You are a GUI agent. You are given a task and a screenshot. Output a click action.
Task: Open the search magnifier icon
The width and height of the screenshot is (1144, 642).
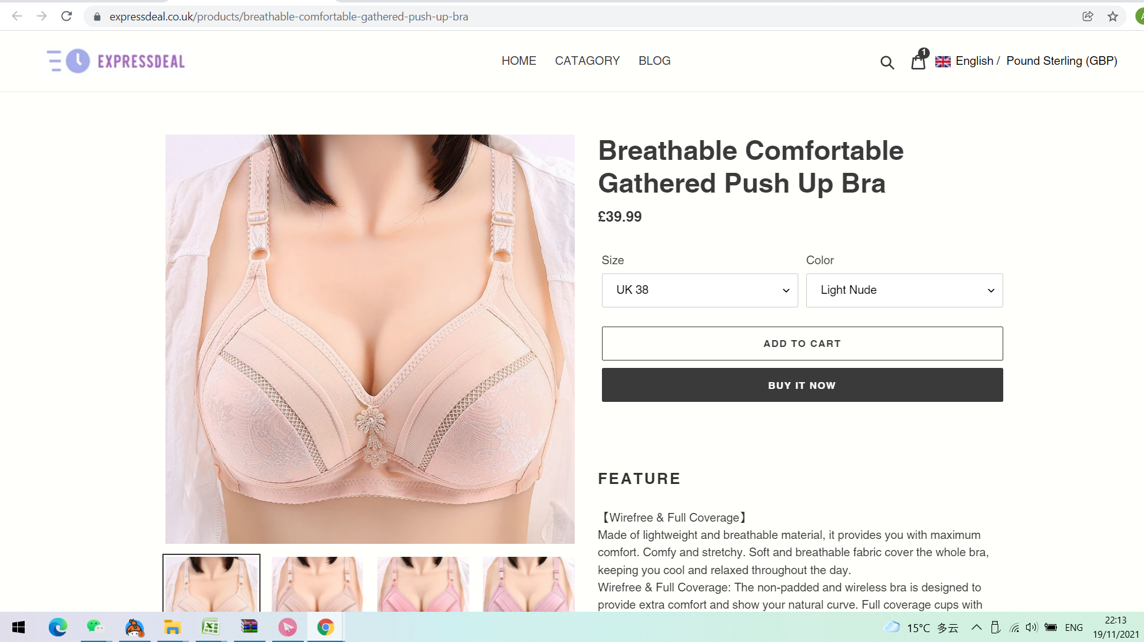click(887, 62)
